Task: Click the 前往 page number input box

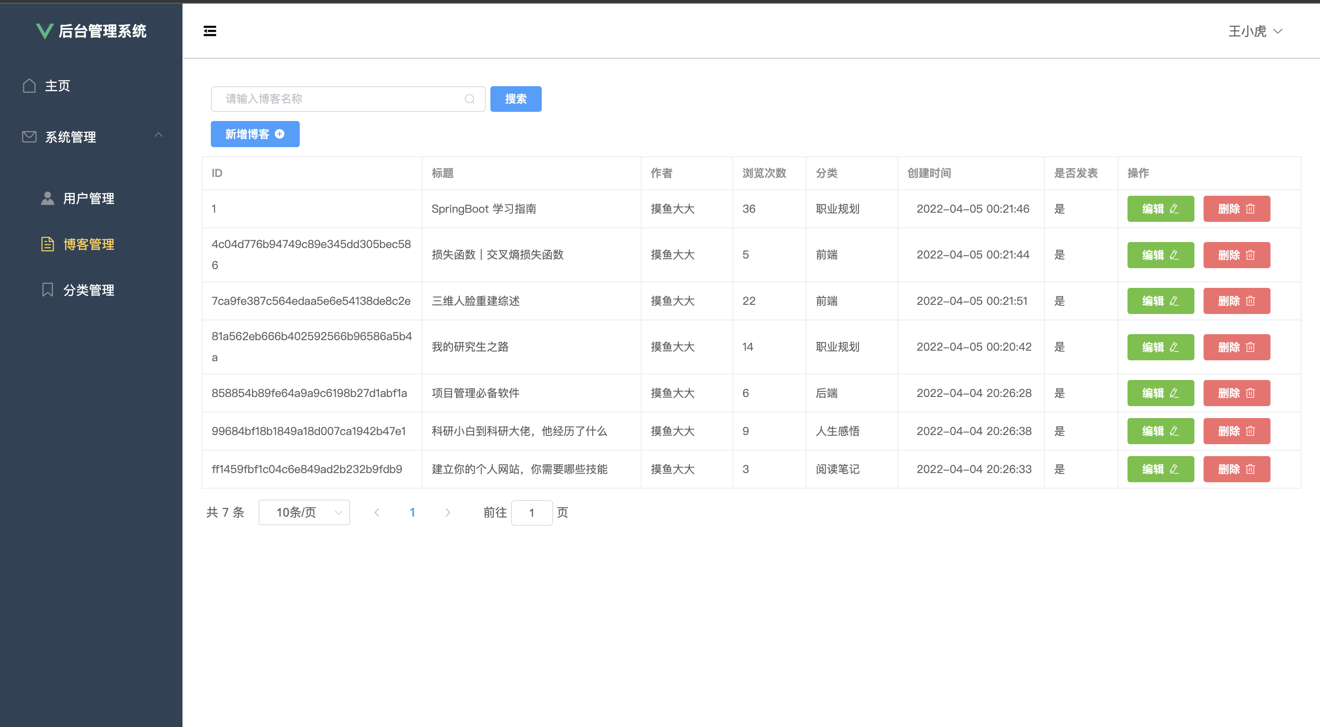Action: pyautogui.click(x=531, y=512)
